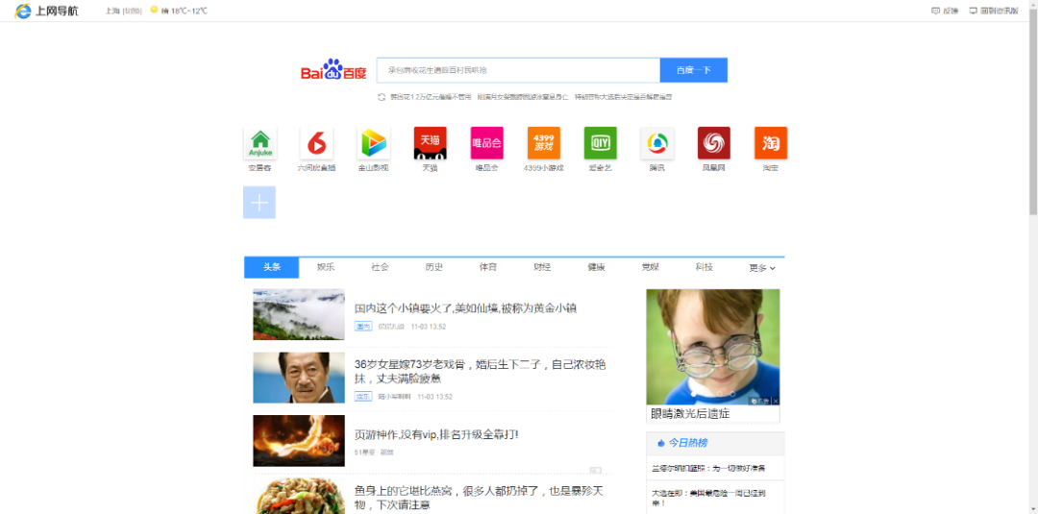Open the 页游神作 article headline

(x=436, y=434)
